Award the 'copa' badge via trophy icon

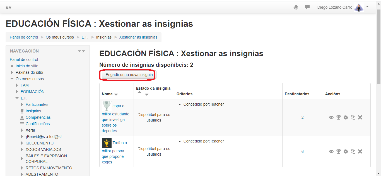click(x=339, y=117)
